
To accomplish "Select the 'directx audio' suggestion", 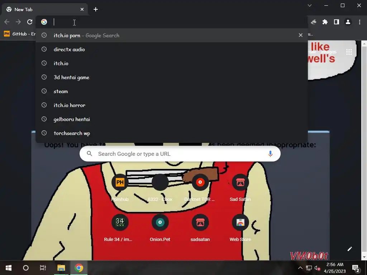I will point(172,49).
